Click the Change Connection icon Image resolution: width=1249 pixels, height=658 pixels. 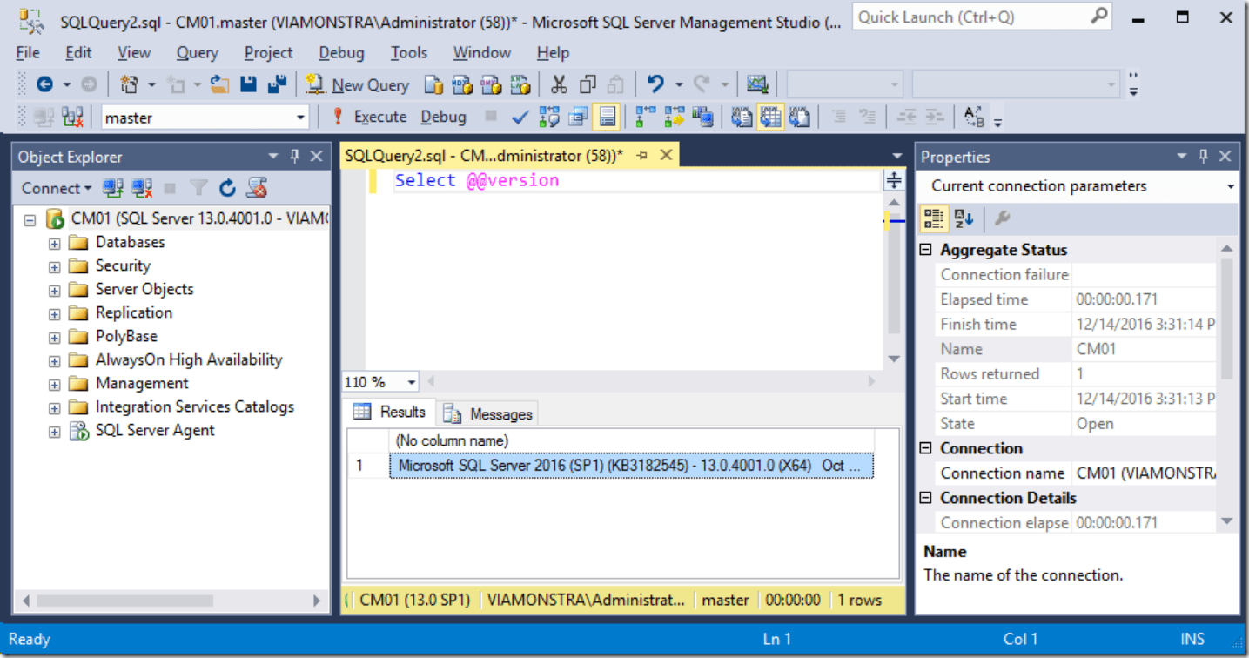(73, 117)
